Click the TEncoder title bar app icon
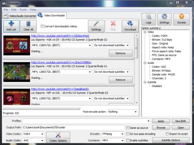 pos(4,3)
